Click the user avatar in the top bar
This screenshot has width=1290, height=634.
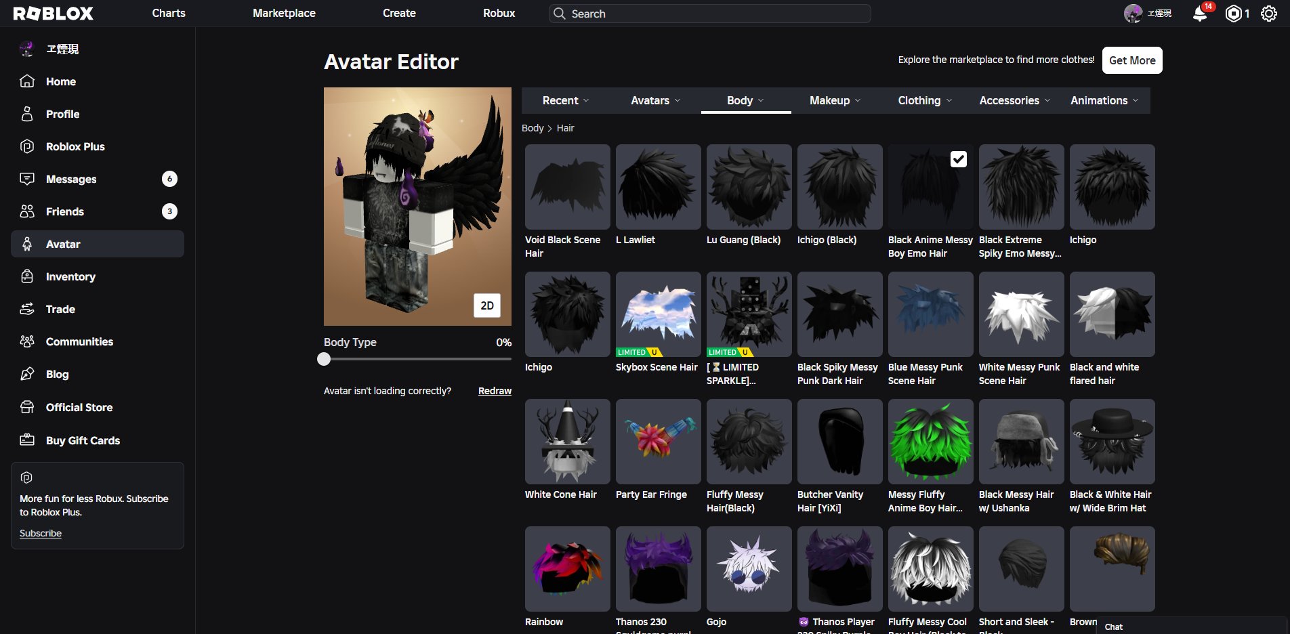coord(1133,14)
